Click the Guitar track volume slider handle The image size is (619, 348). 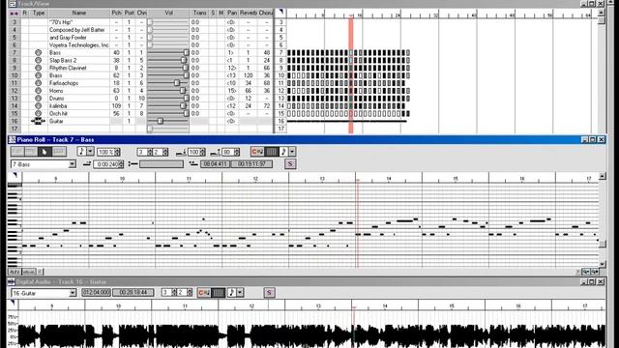pyautogui.click(x=161, y=121)
